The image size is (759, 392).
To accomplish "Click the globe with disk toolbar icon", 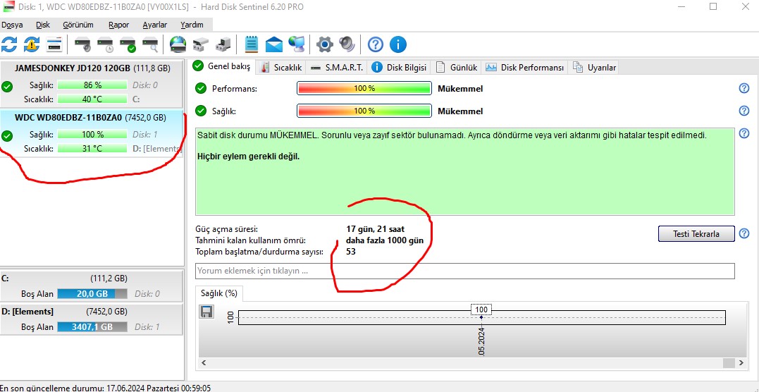I will click(178, 44).
